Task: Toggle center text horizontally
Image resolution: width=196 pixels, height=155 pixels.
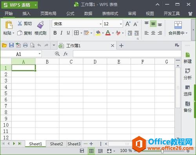Action: (x=153, y=33)
